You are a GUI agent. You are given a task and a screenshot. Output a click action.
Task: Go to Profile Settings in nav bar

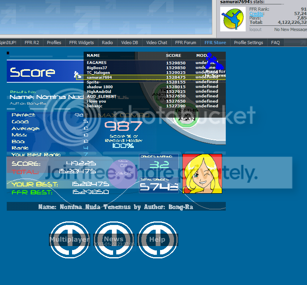[x=248, y=43]
